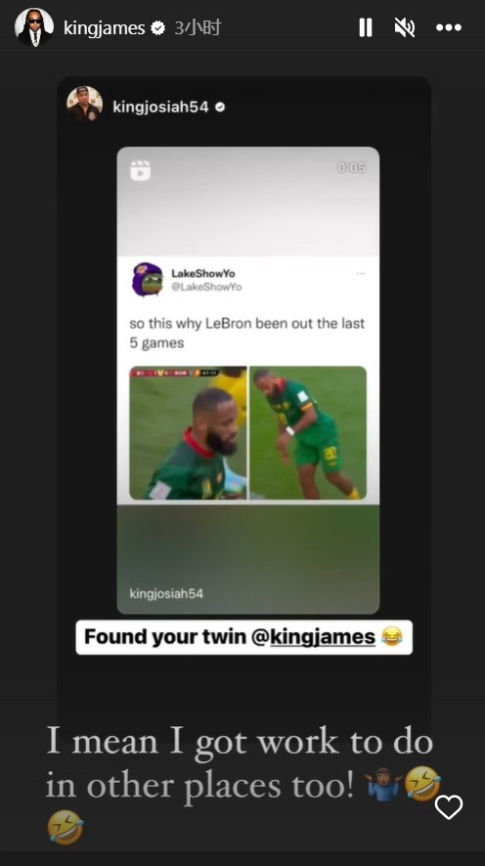Open kingjosiah54 profile avatar
Screen dimensions: 485x866
(84, 104)
